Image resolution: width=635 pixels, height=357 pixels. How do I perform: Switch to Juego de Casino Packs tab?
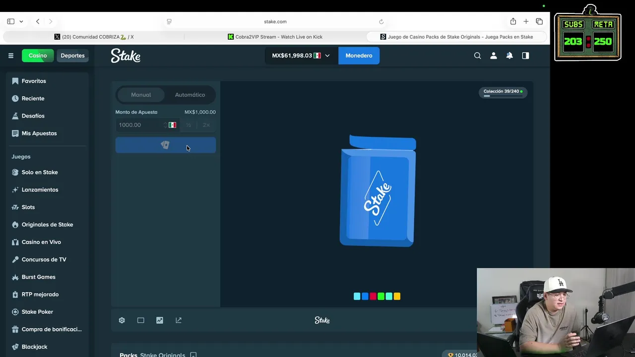(457, 37)
